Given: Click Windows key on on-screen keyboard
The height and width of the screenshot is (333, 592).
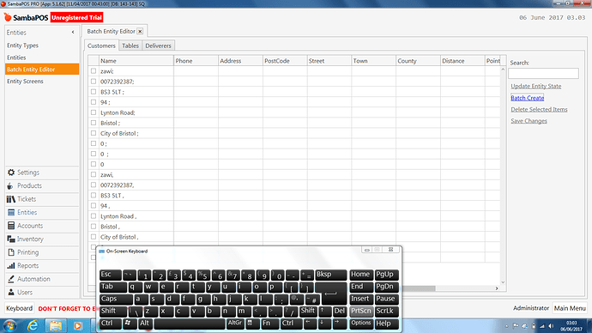Looking at the screenshot, I should tap(129, 324).
